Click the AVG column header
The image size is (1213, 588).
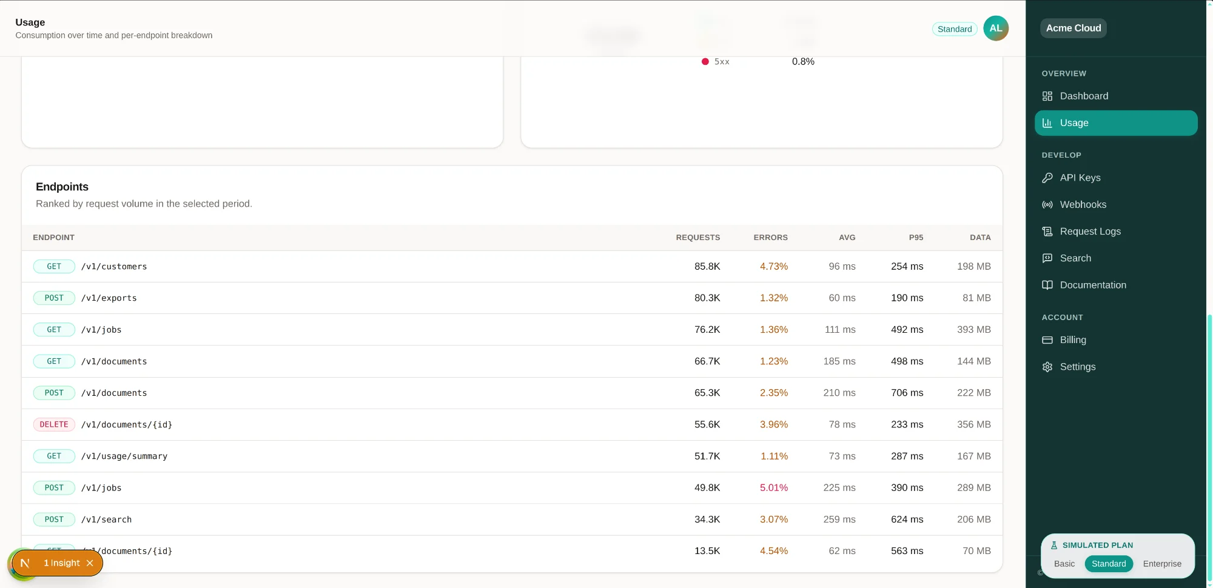pos(847,238)
